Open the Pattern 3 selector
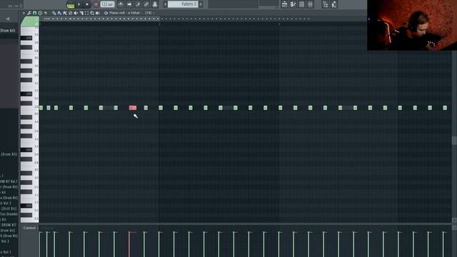457x257 pixels. [x=183, y=4]
